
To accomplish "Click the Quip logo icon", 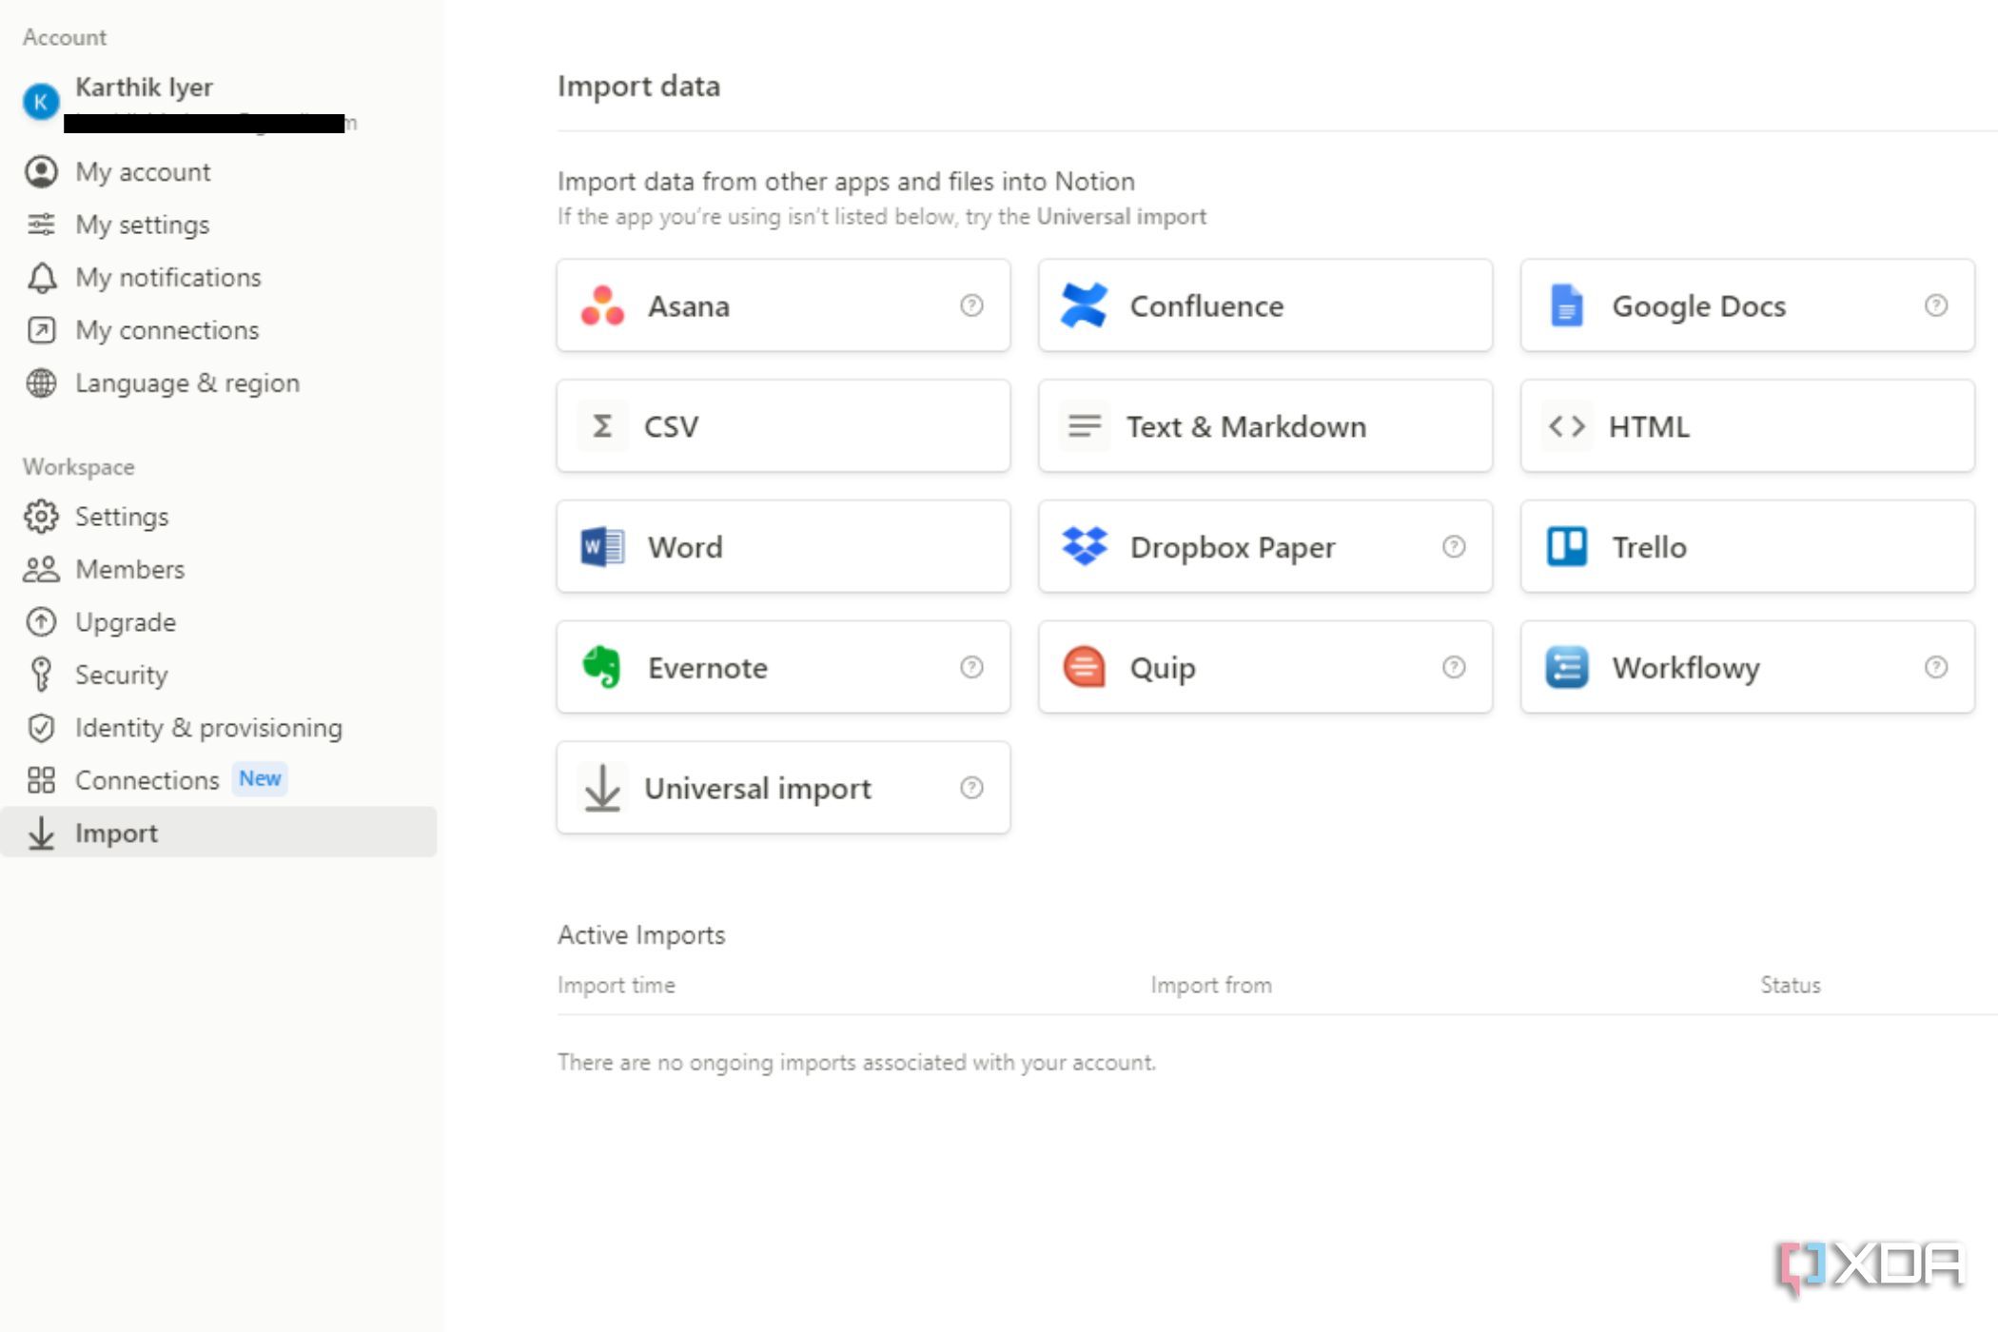I will tap(1085, 667).
